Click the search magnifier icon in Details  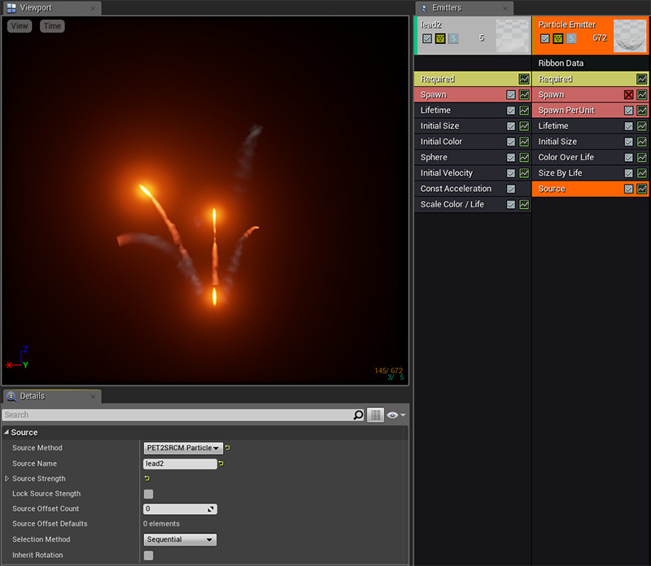point(359,415)
